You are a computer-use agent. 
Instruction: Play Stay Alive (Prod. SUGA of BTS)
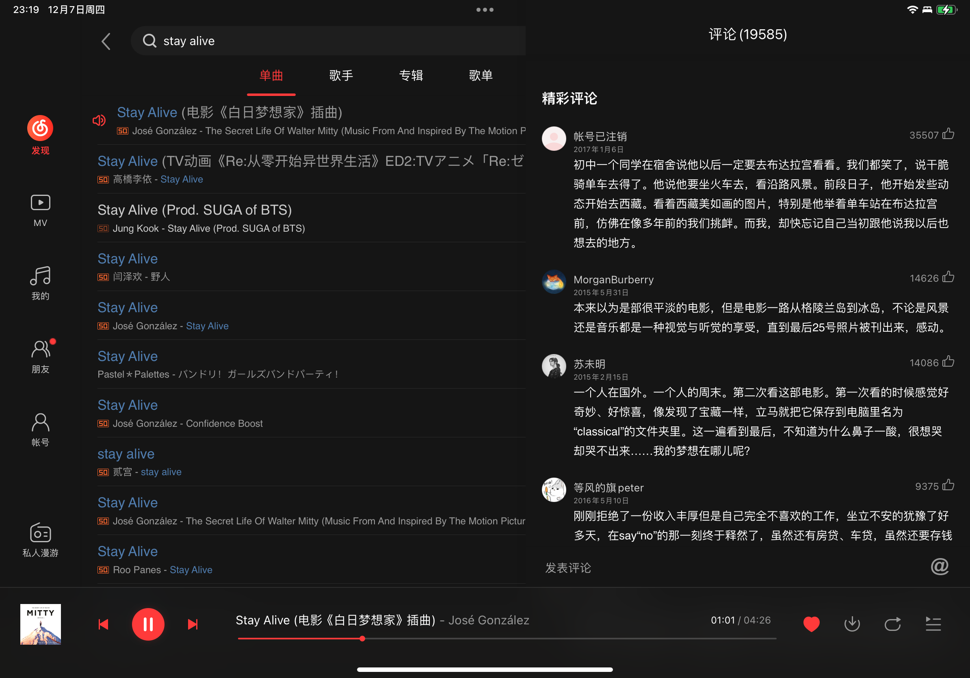click(312, 218)
